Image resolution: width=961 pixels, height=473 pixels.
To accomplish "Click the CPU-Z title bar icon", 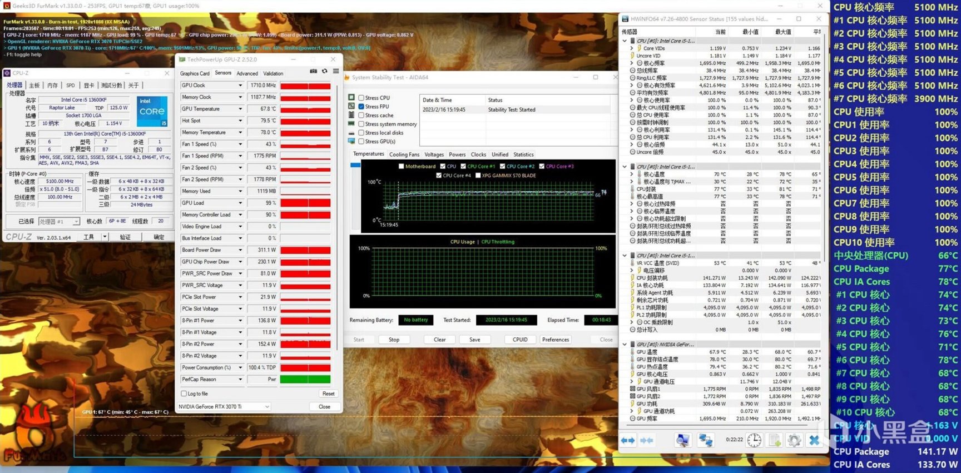I will (x=7, y=73).
